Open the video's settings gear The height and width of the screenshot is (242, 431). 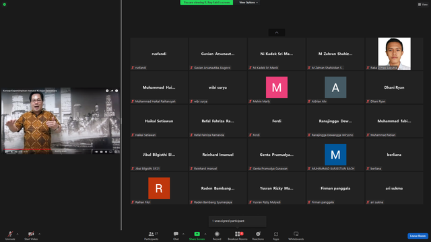(106, 152)
